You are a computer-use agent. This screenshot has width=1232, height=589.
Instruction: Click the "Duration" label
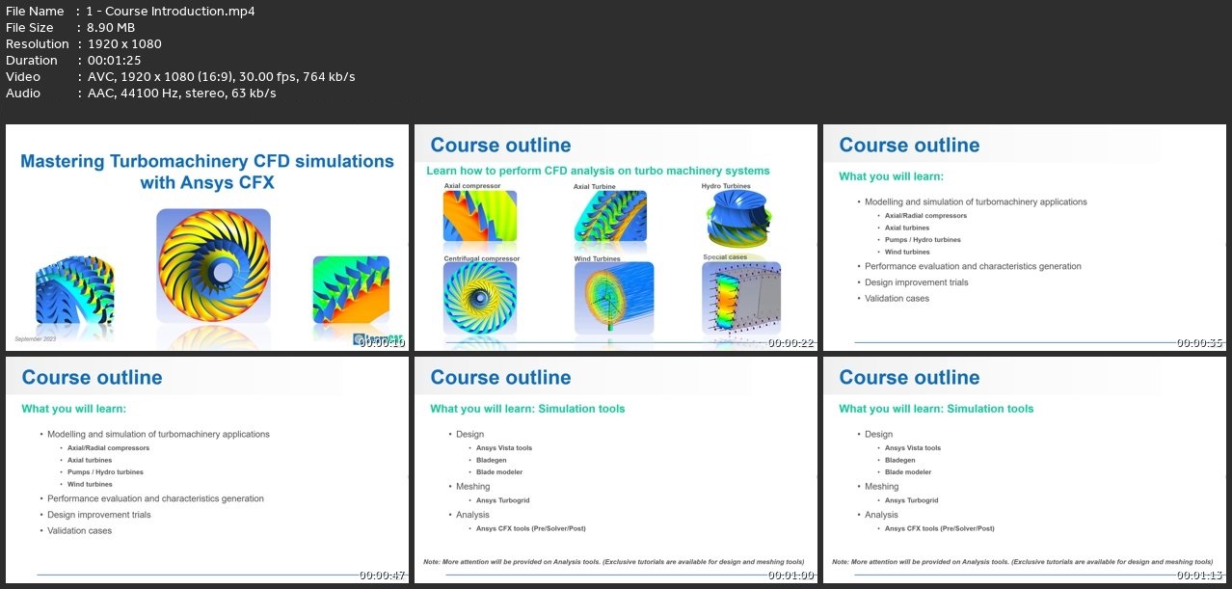pyautogui.click(x=32, y=61)
